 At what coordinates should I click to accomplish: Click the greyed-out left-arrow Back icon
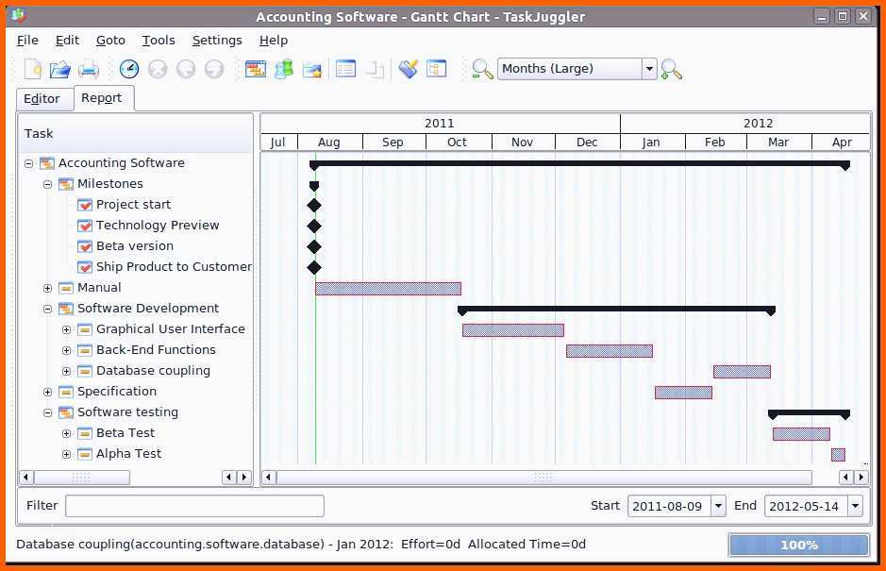pos(186,70)
